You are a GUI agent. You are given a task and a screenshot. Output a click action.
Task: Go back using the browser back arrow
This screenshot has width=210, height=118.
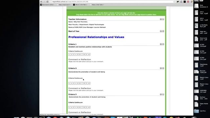tap(41, 2)
